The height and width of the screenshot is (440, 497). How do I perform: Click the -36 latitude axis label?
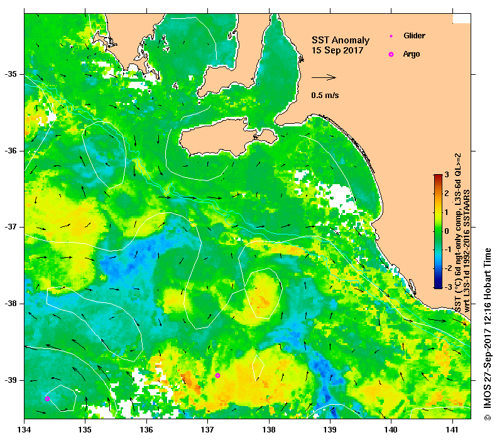(x=11, y=151)
